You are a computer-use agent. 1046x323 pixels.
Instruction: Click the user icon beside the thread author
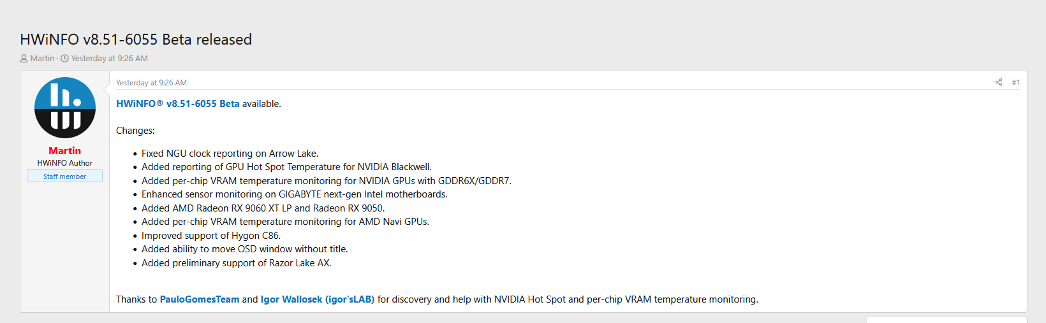[24, 59]
